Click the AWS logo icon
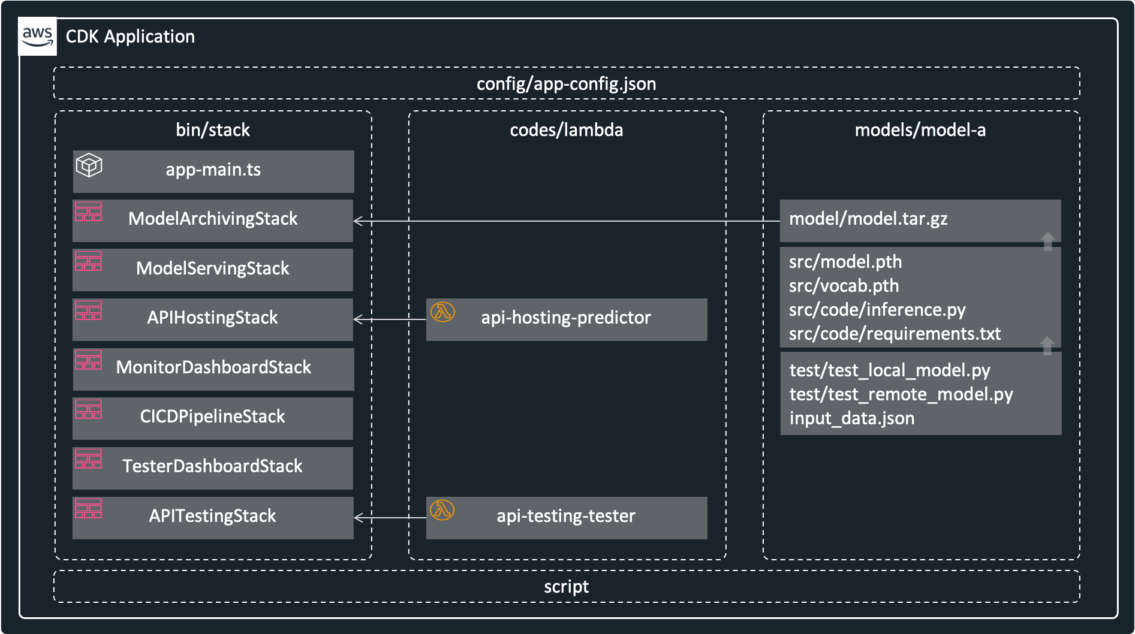This screenshot has width=1135, height=634. [38, 37]
